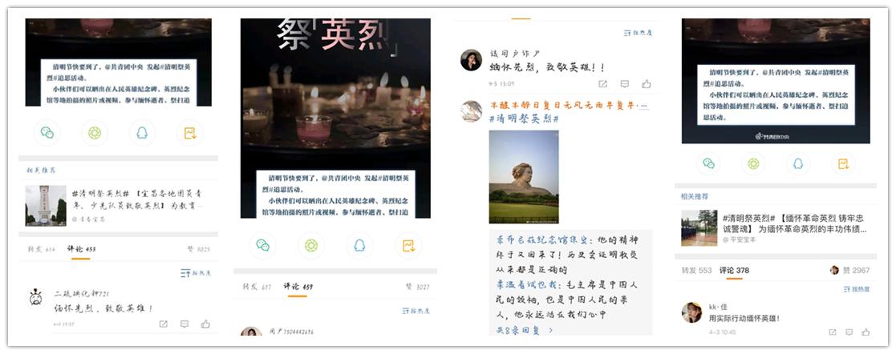Open kk·佳's profile avatar
Image resolution: width=896 pixels, height=354 pixels.
(692, 312)
